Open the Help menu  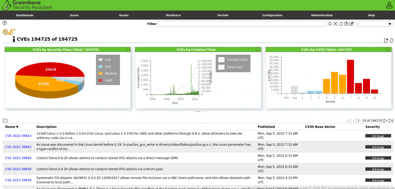(371, 15)
